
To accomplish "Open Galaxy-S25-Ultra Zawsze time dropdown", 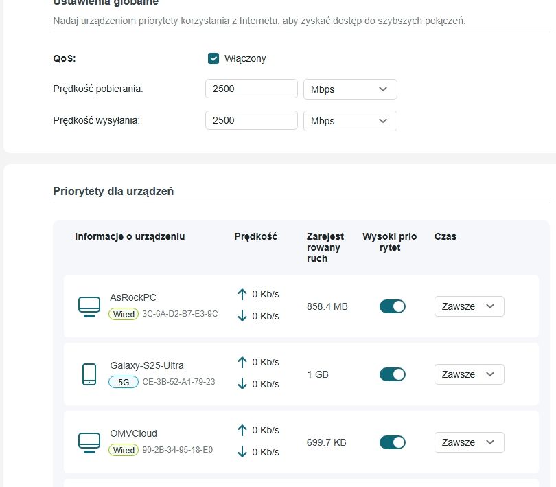I will (x=469, y=374).
